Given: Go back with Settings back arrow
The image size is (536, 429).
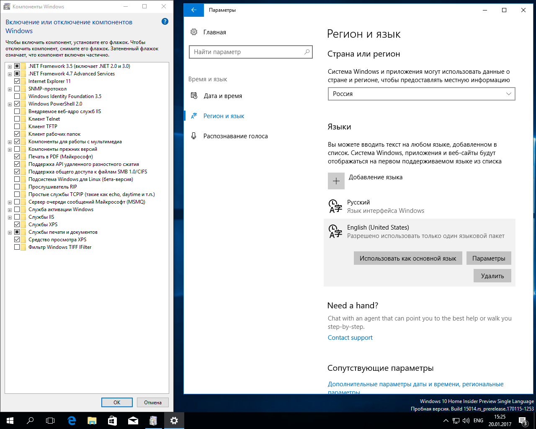Looking at the screenshot, I should tap(194, 10).
